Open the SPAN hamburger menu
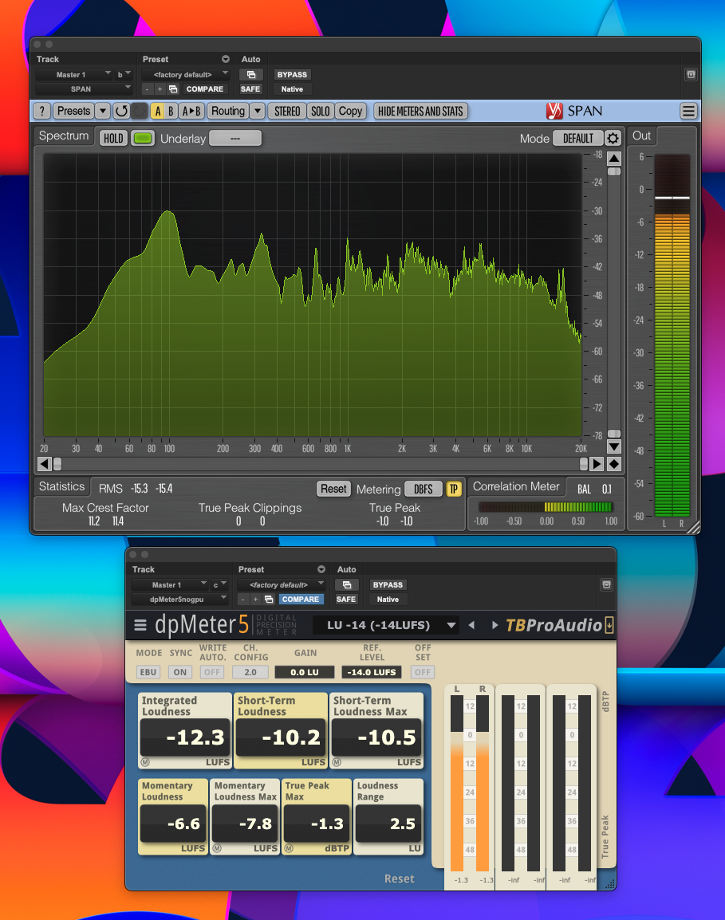Viewport: 725px width, 920px height. pos(688,112)
